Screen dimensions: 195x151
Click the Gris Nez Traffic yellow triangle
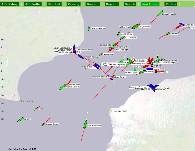pos(111,112)
